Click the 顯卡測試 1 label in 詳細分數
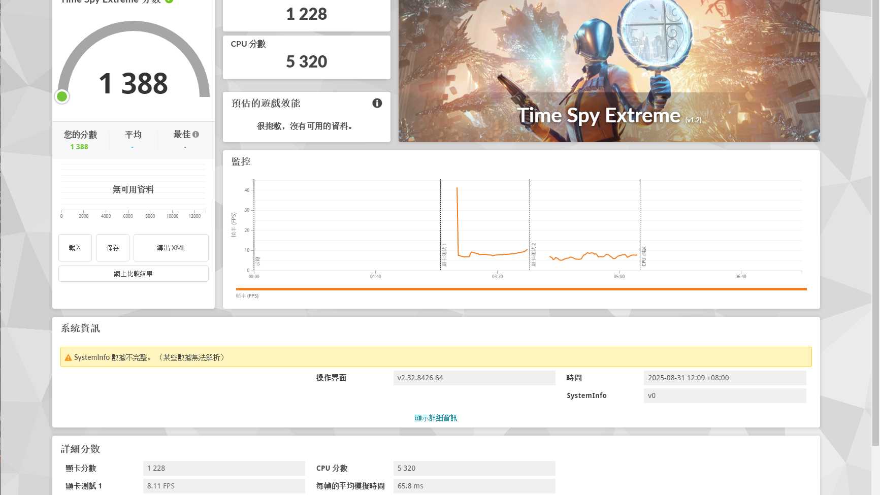 click(x=84, y=486)
